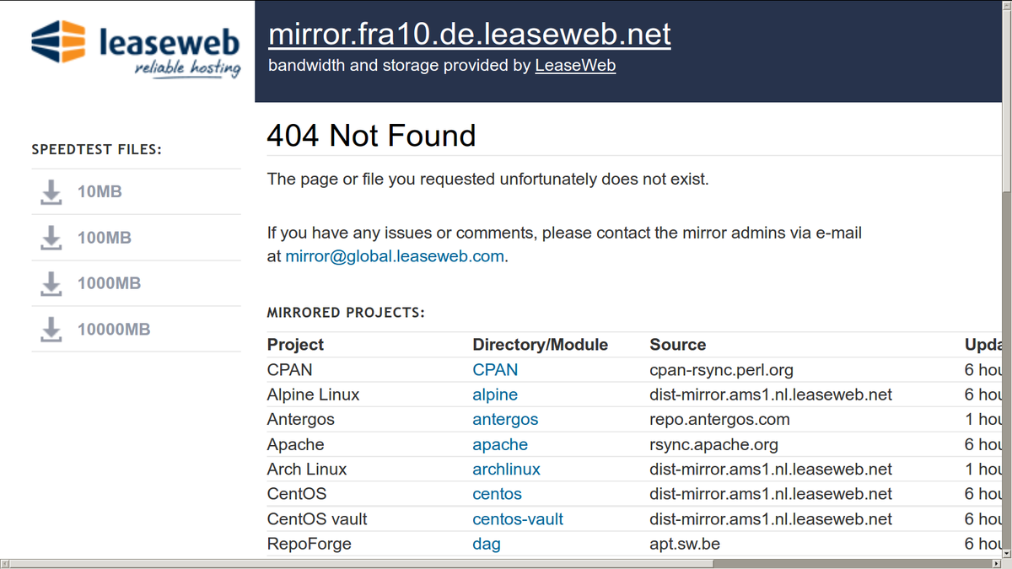
Task: Click the 1000MB download arrow icon
Action: 51,283
